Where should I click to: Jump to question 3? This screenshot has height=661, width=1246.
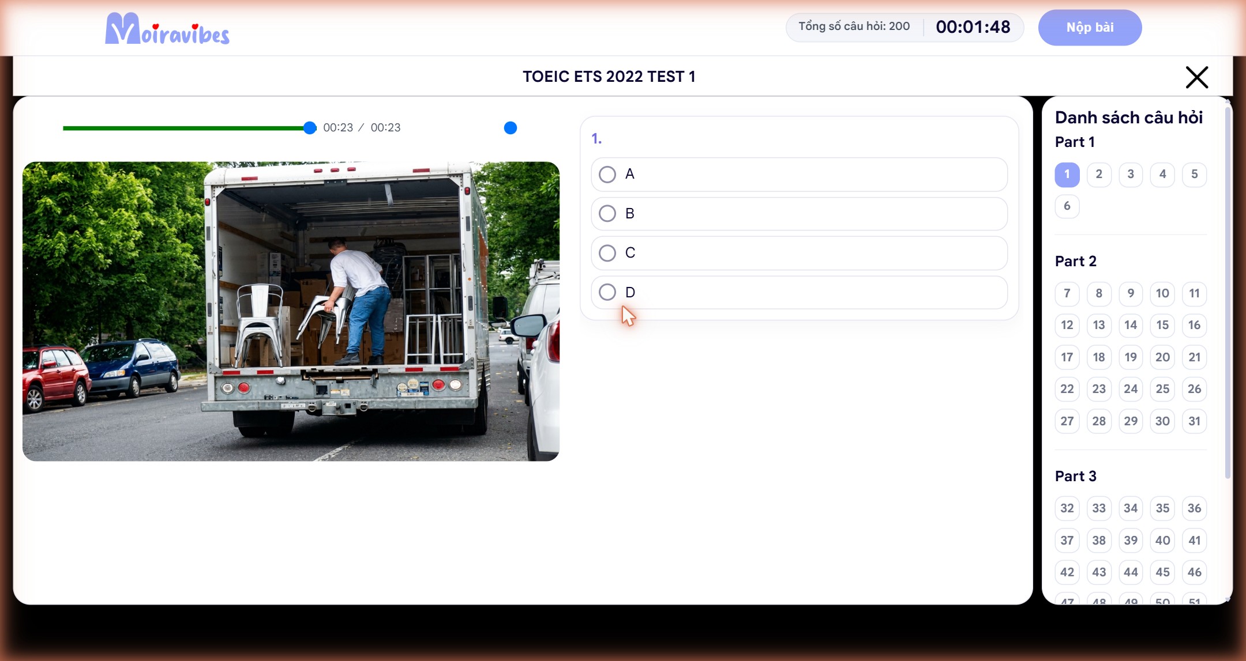(1131, 174)
